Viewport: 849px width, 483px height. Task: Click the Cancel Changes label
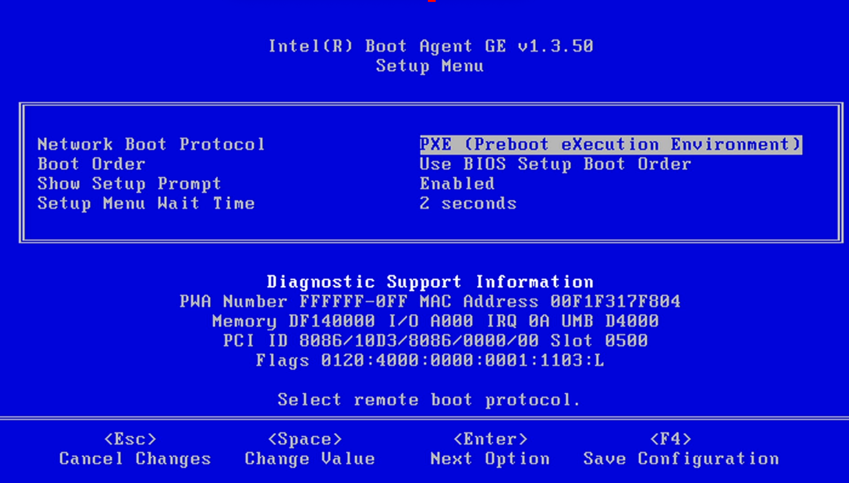pyautogui.click(x=135, y=459)
